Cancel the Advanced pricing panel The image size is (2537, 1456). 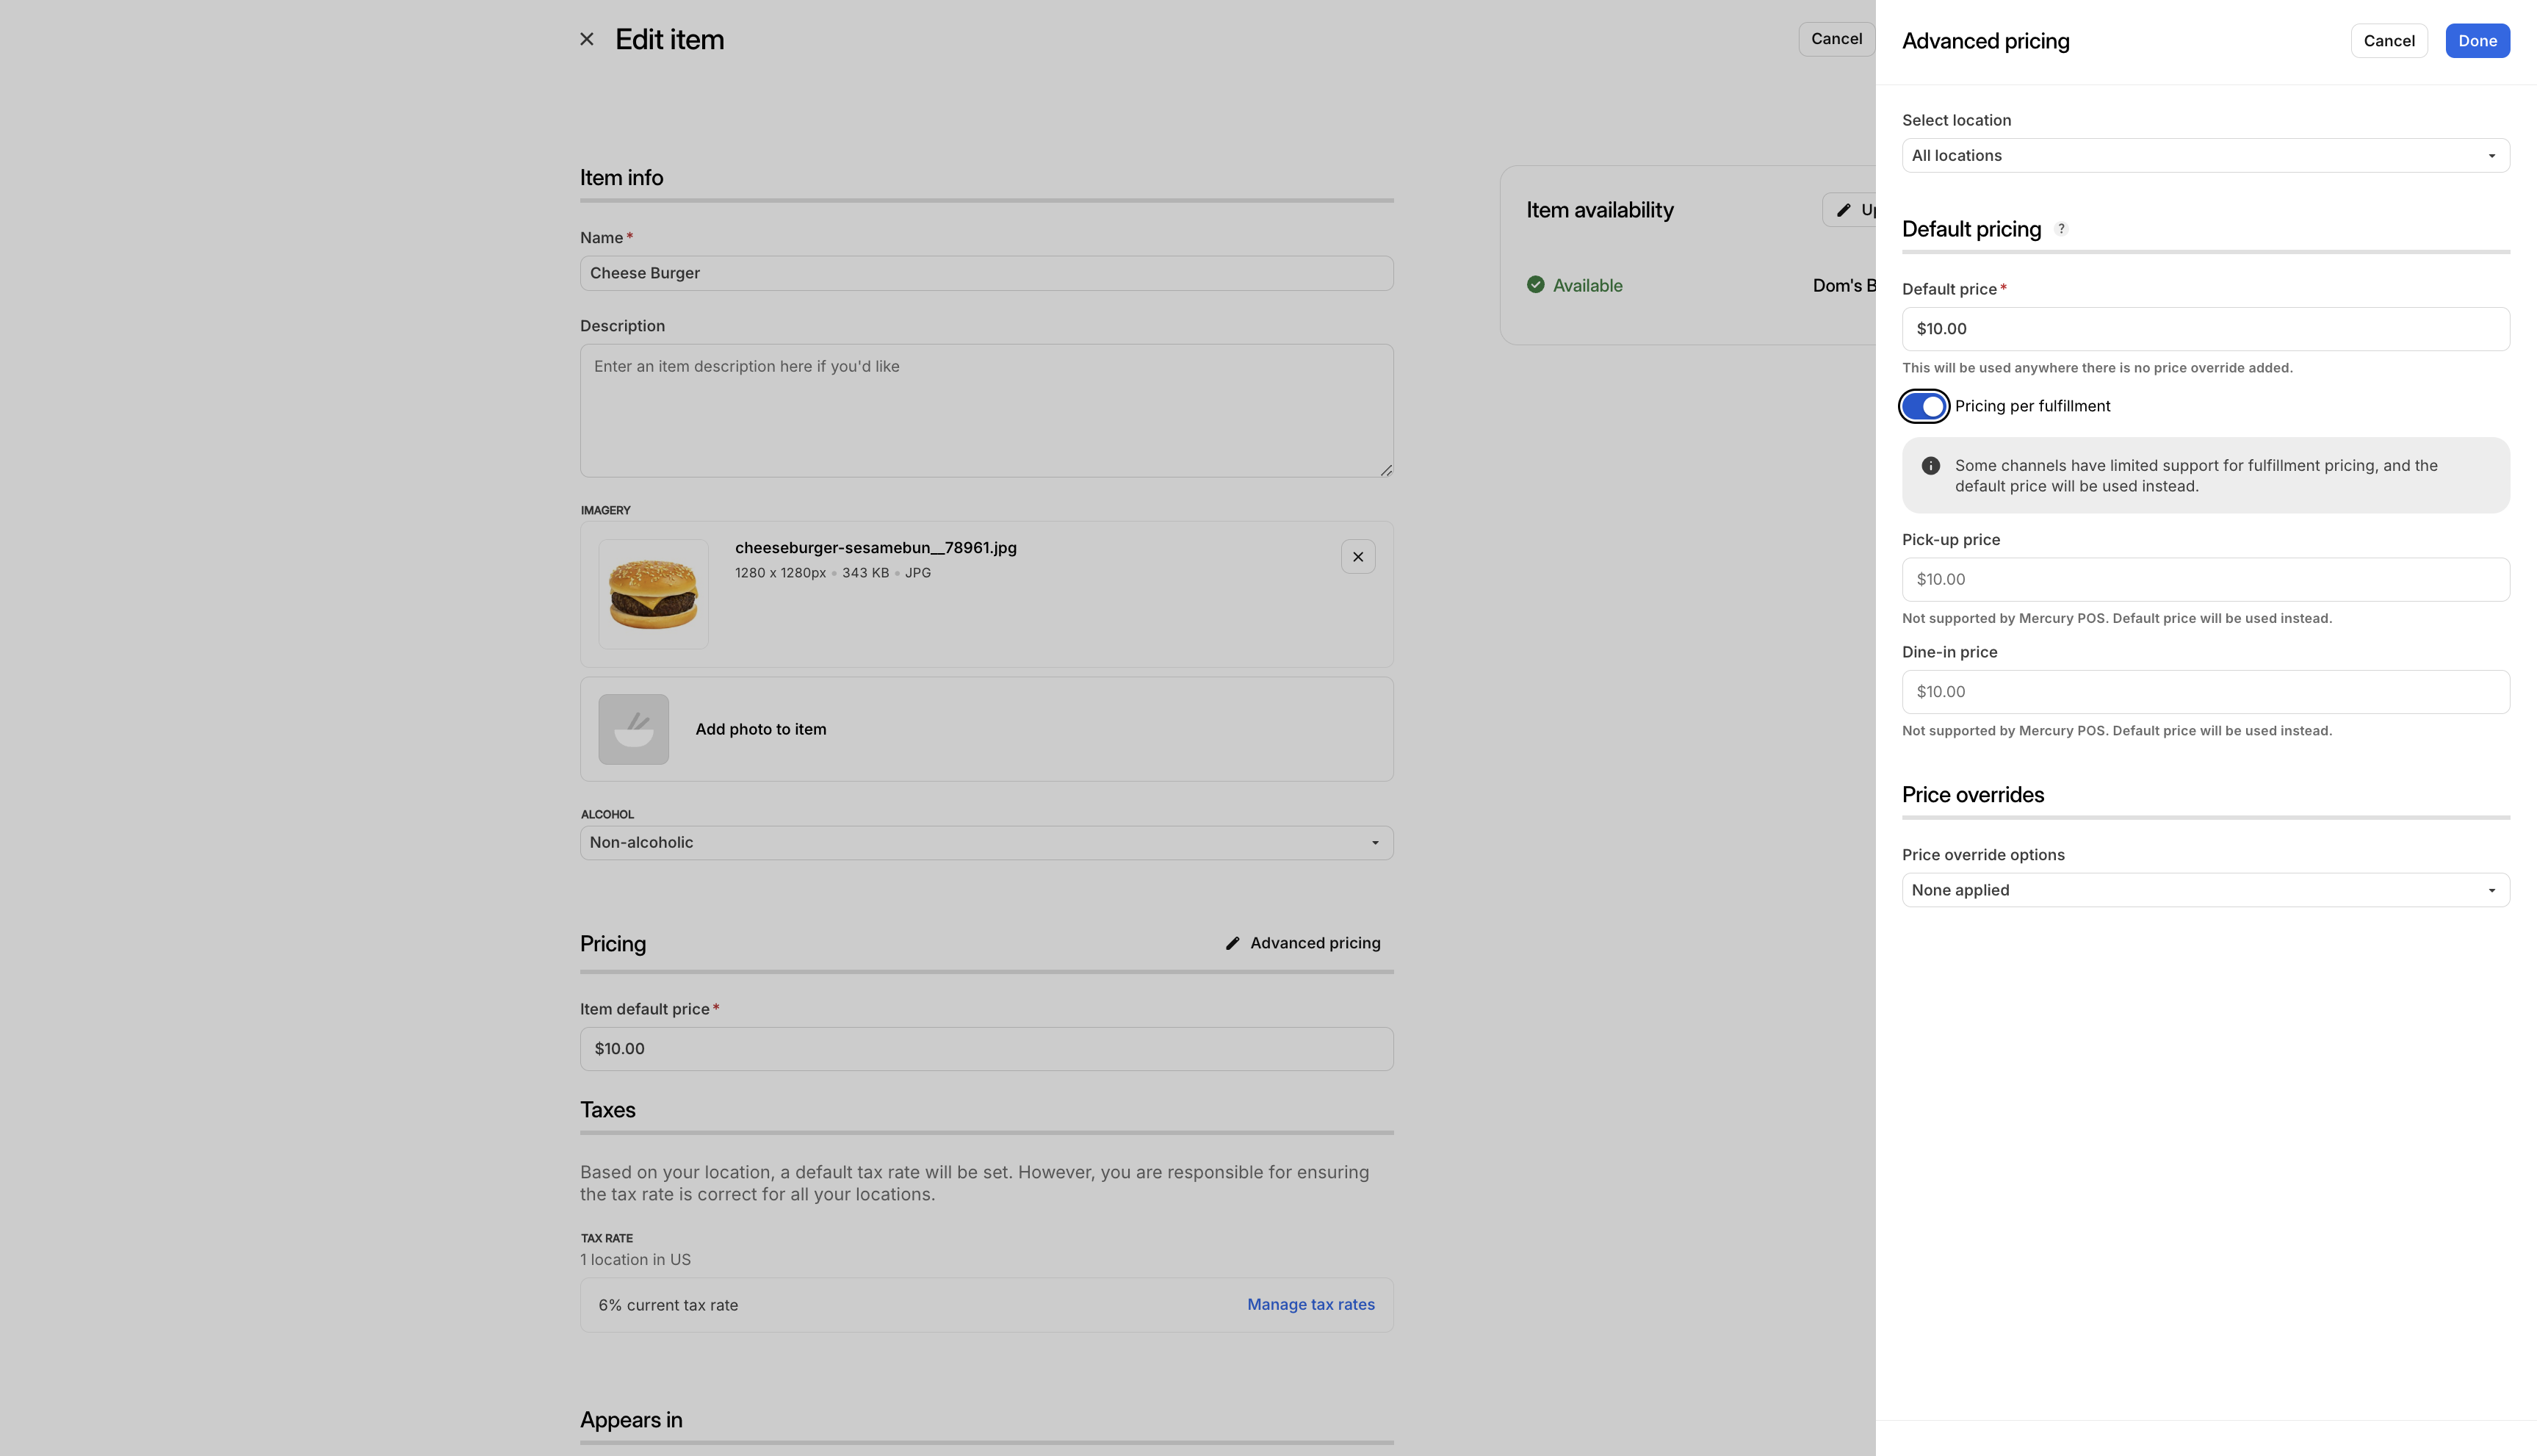2388,41
